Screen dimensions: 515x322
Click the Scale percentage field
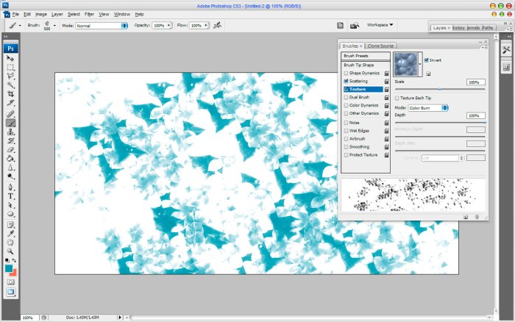(x=475, y=82)
